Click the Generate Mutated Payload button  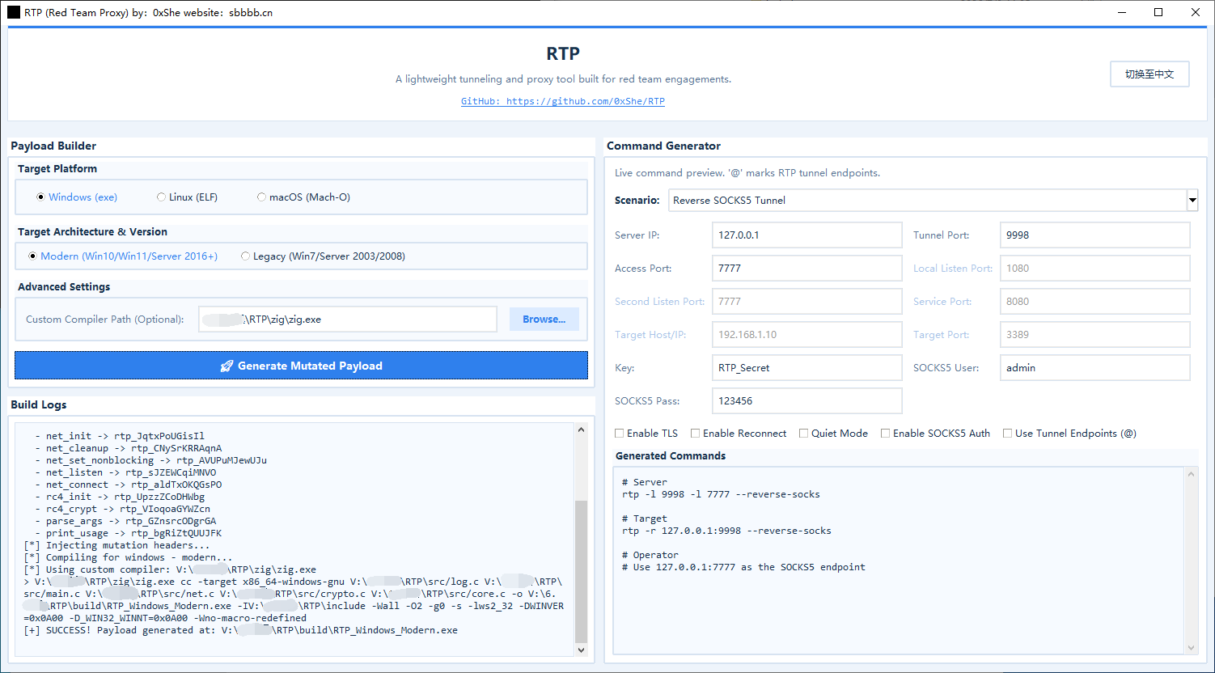point(301,366)
